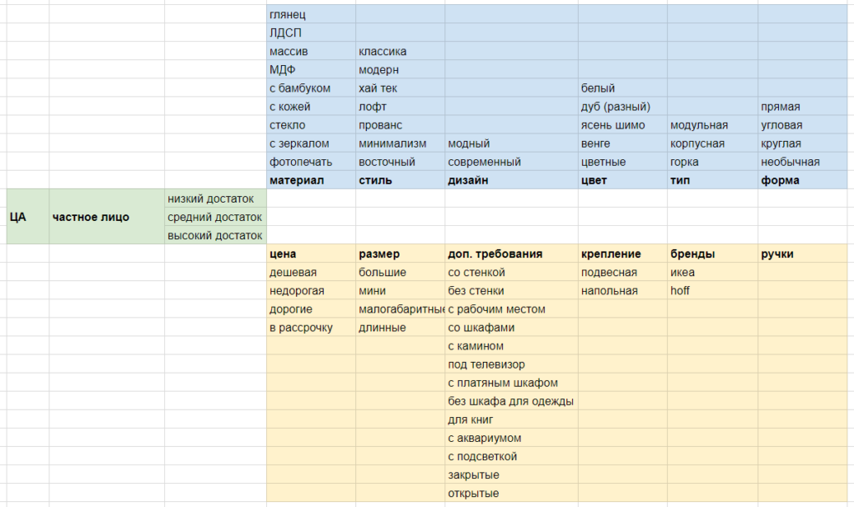Select the «икеа» brand cell
The width and height of the screenshot is (854, 507).
tap(712, 273)
